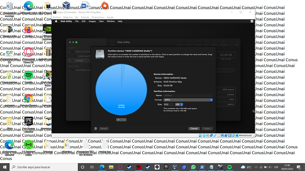The height and width of the screenshot is (171, 305).
Task: Open Spotify desktop shortcut
Action: (x=28, y=75)
